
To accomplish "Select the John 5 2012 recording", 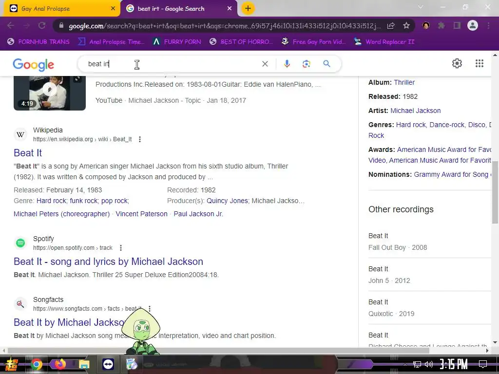I will point(430,275).
